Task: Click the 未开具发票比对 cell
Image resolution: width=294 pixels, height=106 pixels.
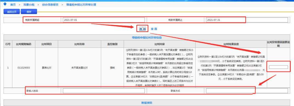Action: [79, 68]
